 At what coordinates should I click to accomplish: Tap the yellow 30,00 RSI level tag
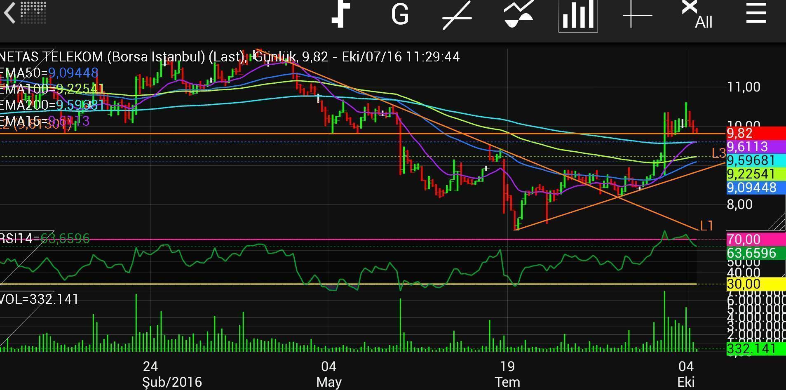755,284
